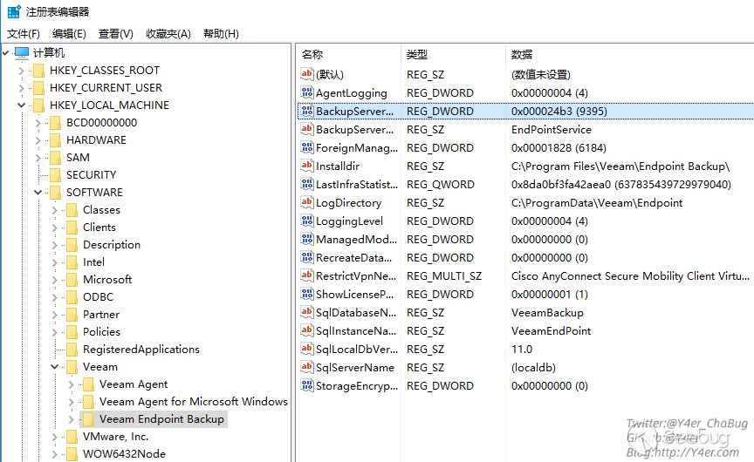Click the VMware, Inc. folder icon

(72, 437)
